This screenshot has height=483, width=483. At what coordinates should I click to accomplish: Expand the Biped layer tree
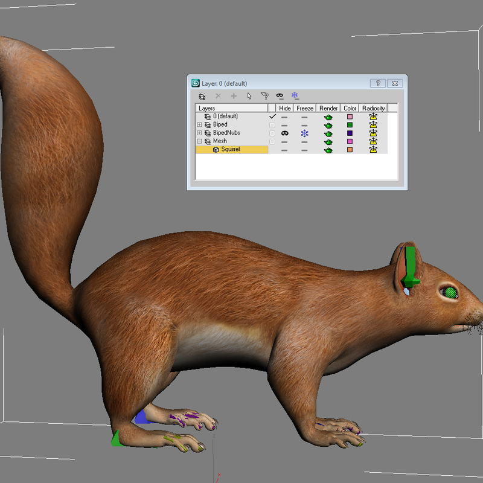coord(198,124)
